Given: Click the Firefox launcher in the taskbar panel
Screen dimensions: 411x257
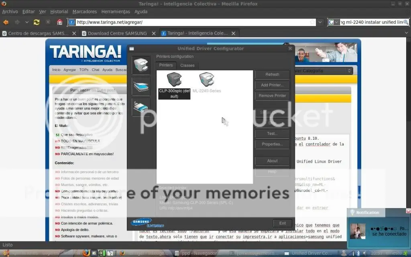Looking at the screenshot, I should click(x=86, y=253).
